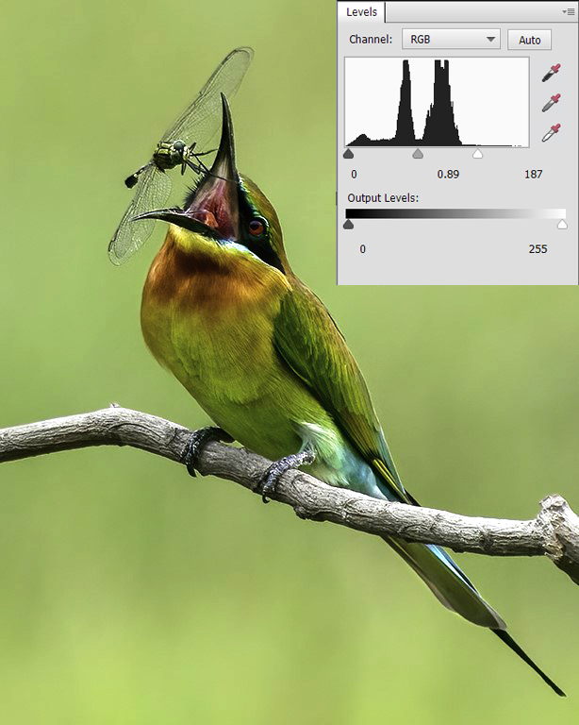579x725 pixels.
Task: Select the black point eyedropper
Action: [551, 74]
